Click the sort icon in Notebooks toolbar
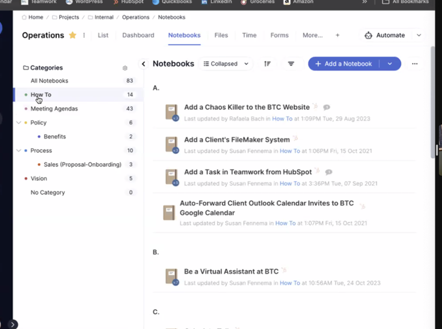This screenshot has width=442, height=329. [267, 63]
